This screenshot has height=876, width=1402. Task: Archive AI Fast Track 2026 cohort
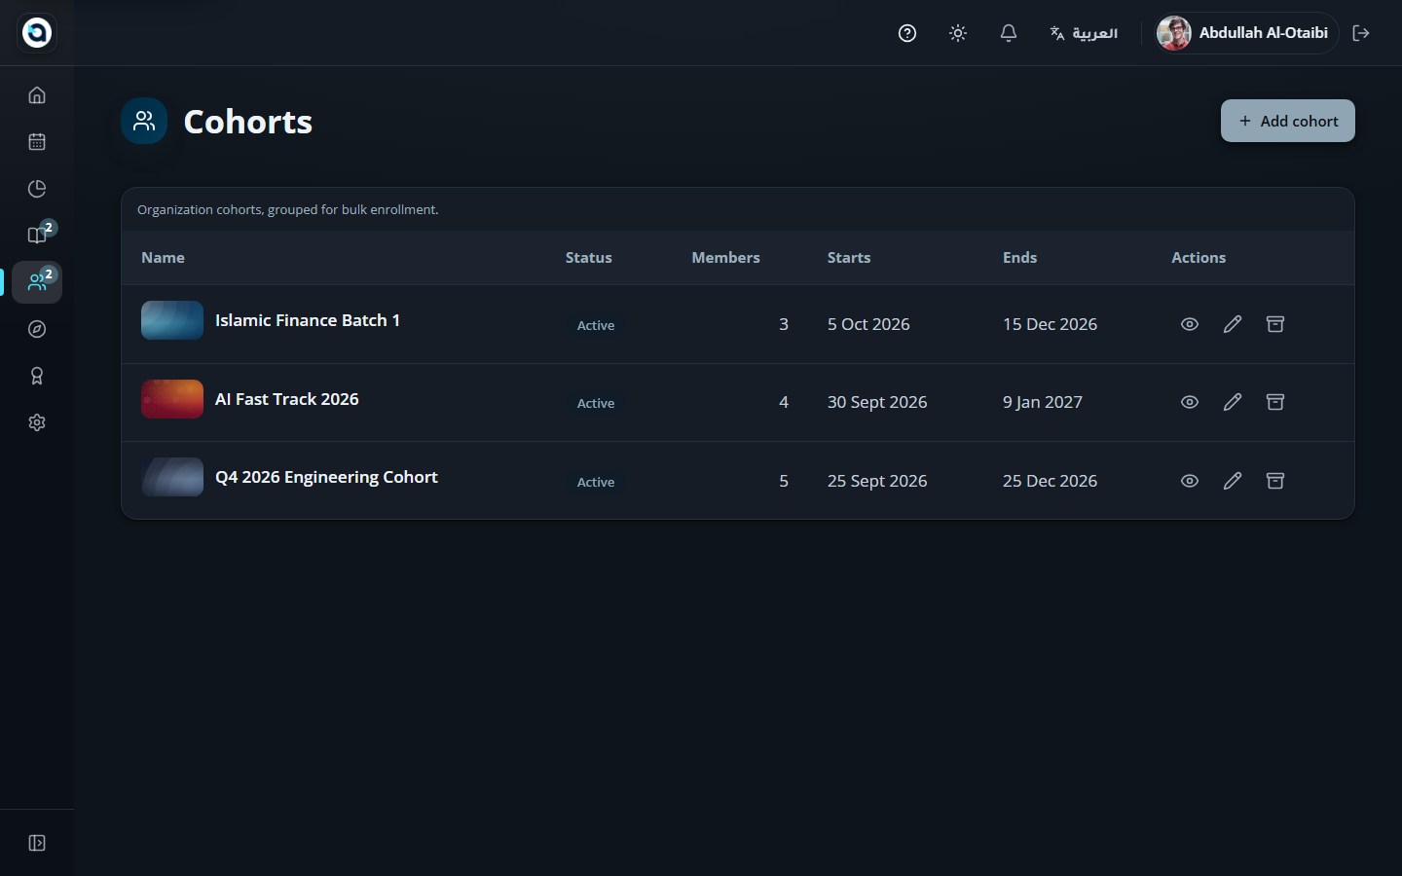click(1275, 402)
